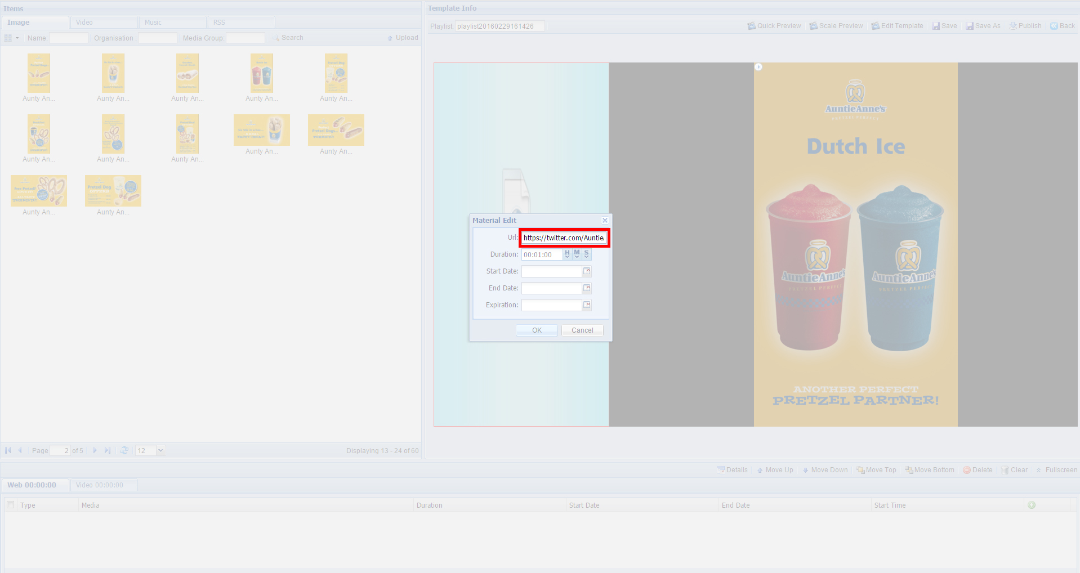Image resolution: width=1080 pixels, height=573 pixels.
Task: Click the Search button
Action: 288,38
